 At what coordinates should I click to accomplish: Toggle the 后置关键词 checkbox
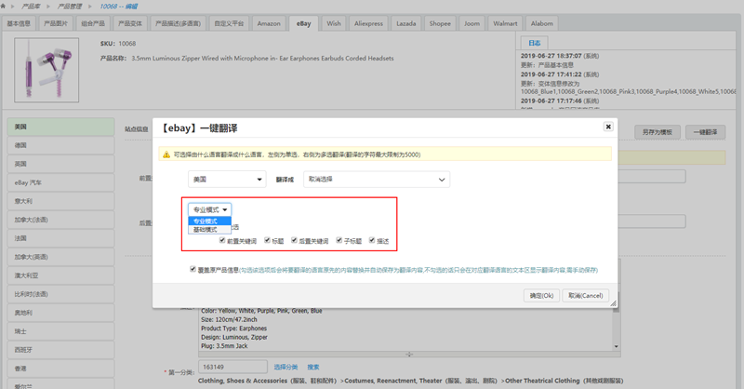[x=293, y=241]
